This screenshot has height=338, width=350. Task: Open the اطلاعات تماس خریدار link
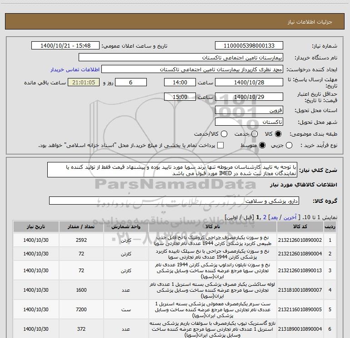tap(75, 69)
